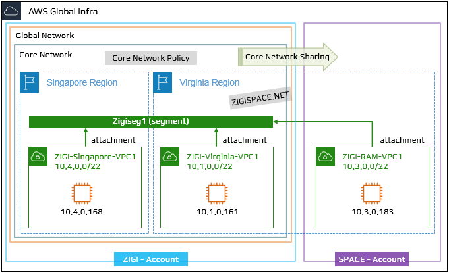Click the ZIGI-RAM-VPC1 cloud lock icon
The width and height of the screenshot is (449, 273).
[325, 157]
